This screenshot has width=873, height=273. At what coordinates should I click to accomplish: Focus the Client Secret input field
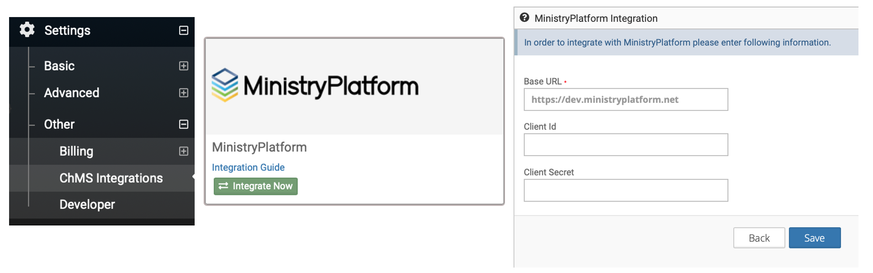[x=626, y=190]
